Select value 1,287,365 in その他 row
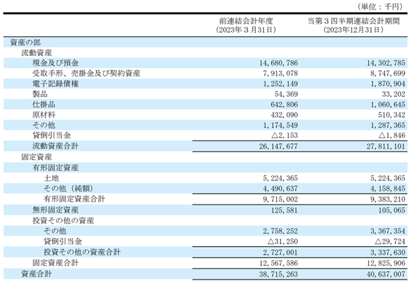This screenshot has height=281, width=412. (x=387, y=125)
